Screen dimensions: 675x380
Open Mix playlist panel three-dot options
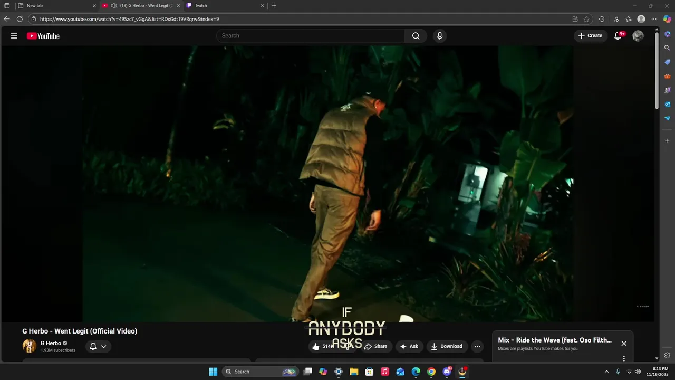pos(624,358)
